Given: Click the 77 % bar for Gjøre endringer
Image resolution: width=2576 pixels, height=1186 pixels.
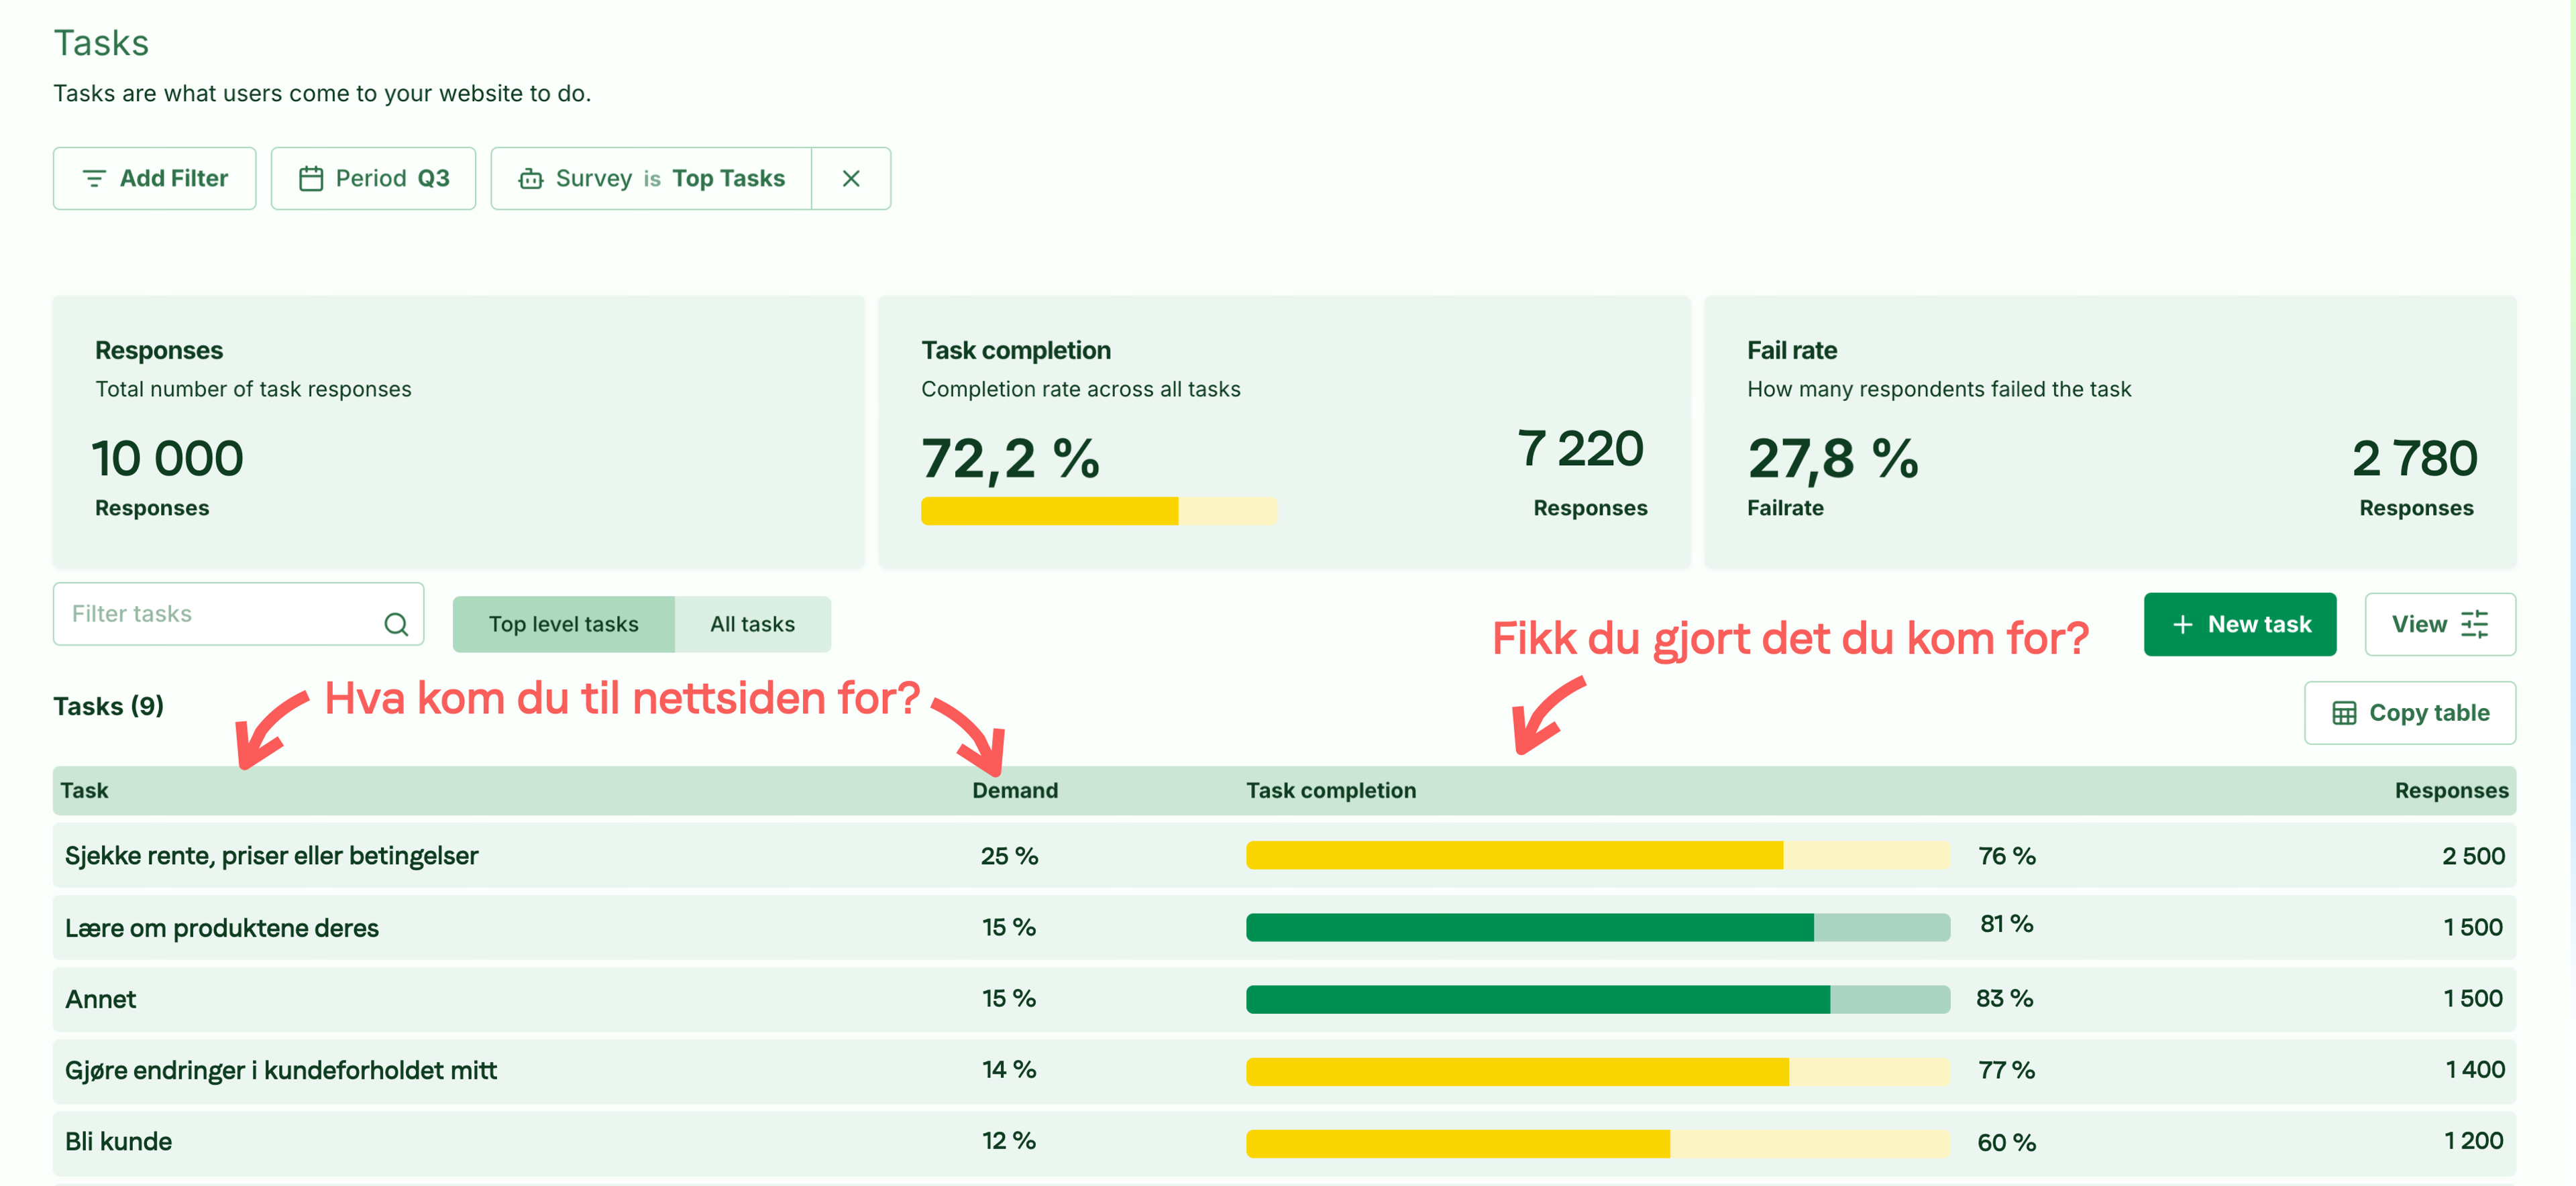Looking at the screenshot, I should click(x=1598, y=1071).
